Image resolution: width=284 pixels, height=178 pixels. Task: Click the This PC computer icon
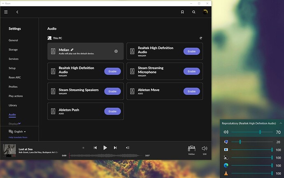pos(49,38)
